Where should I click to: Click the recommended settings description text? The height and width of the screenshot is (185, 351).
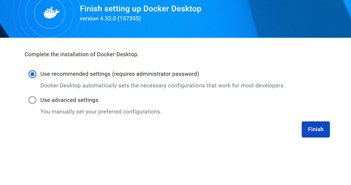click(x=163, y=85)
